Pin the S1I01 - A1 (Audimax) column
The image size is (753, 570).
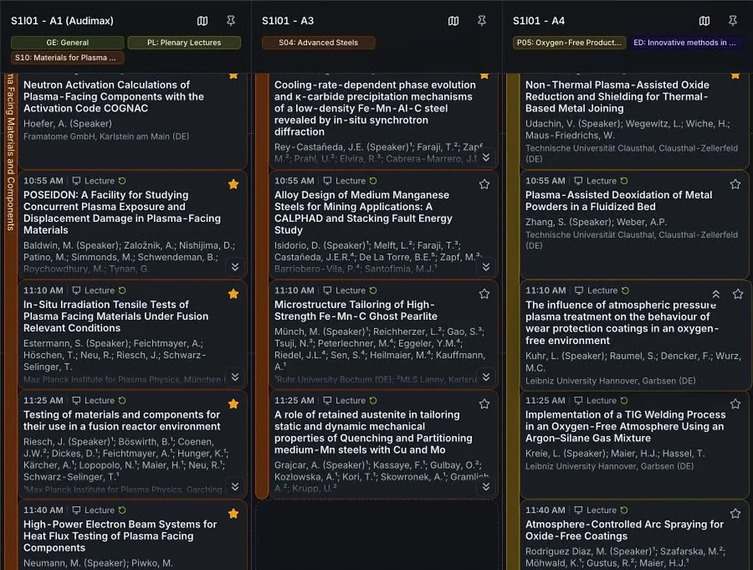pos(231,21)
